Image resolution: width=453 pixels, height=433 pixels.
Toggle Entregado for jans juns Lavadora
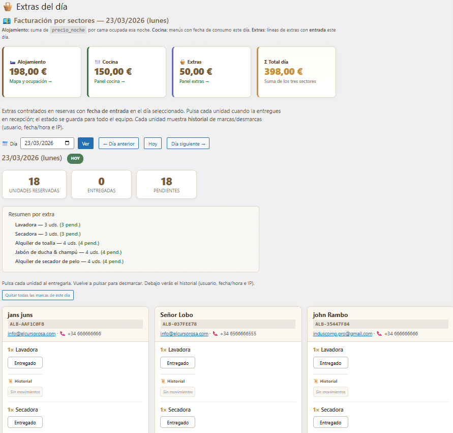[25, 363]
